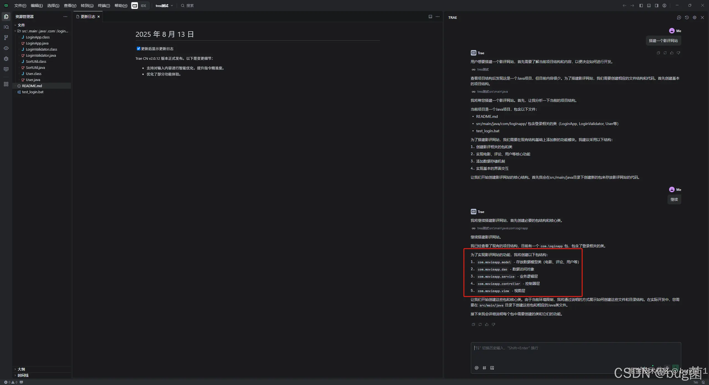
Task: Open the 终端(T) menu
Action: [104, 6]
